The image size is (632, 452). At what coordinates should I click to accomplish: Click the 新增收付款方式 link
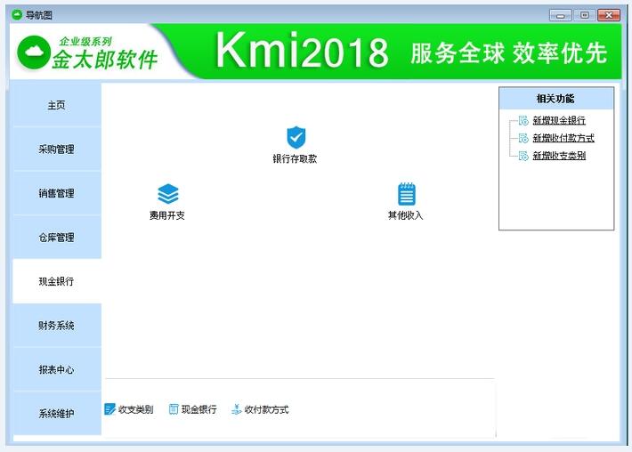[563, 138]
